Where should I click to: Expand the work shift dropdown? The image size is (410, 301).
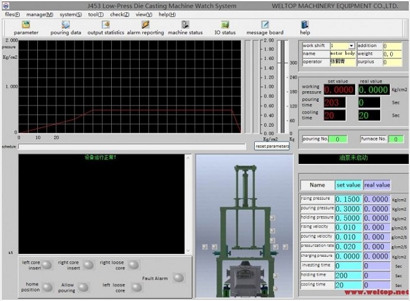[x=352, y=46]
